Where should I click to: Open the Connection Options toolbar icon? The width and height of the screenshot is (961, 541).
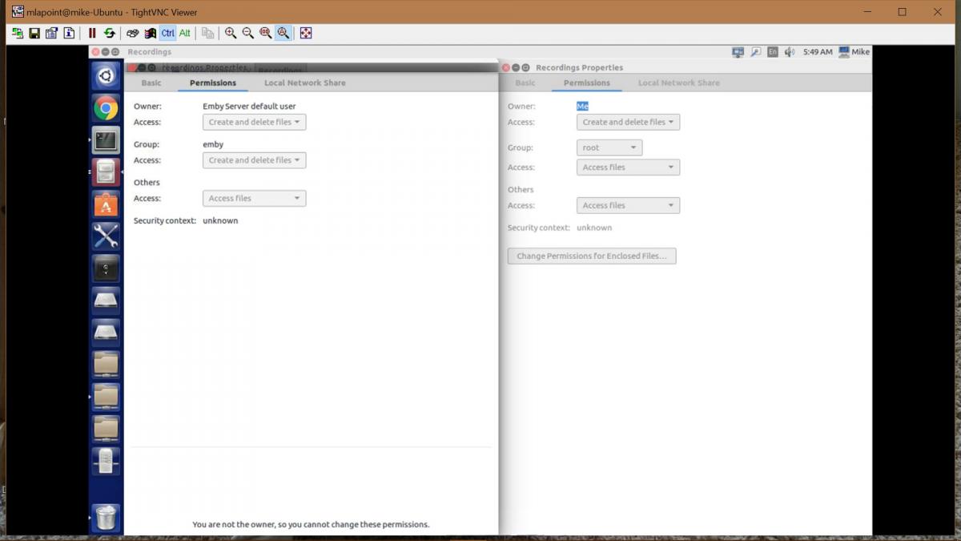(x=52, y=33)
